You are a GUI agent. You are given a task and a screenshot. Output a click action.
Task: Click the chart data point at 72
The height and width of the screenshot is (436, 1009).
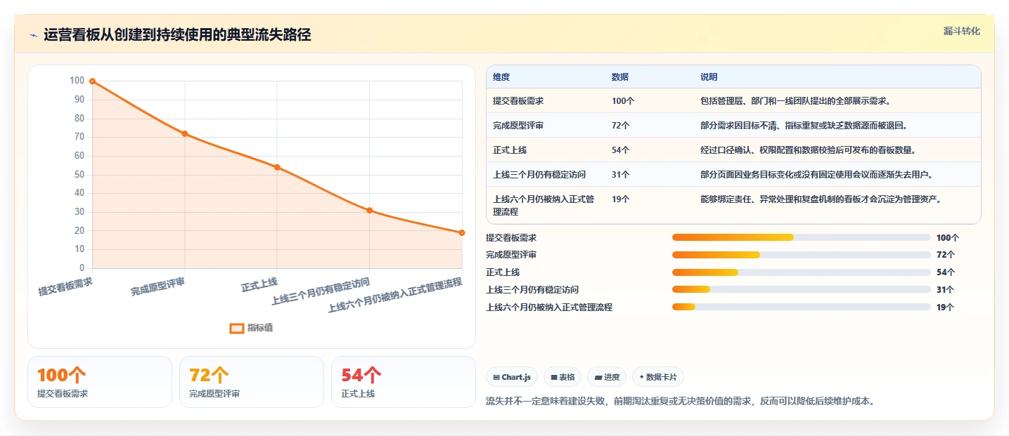pos(185,133)
